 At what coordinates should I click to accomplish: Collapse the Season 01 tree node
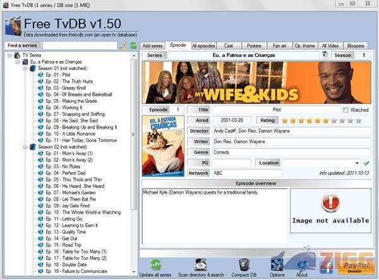(25, 68)
